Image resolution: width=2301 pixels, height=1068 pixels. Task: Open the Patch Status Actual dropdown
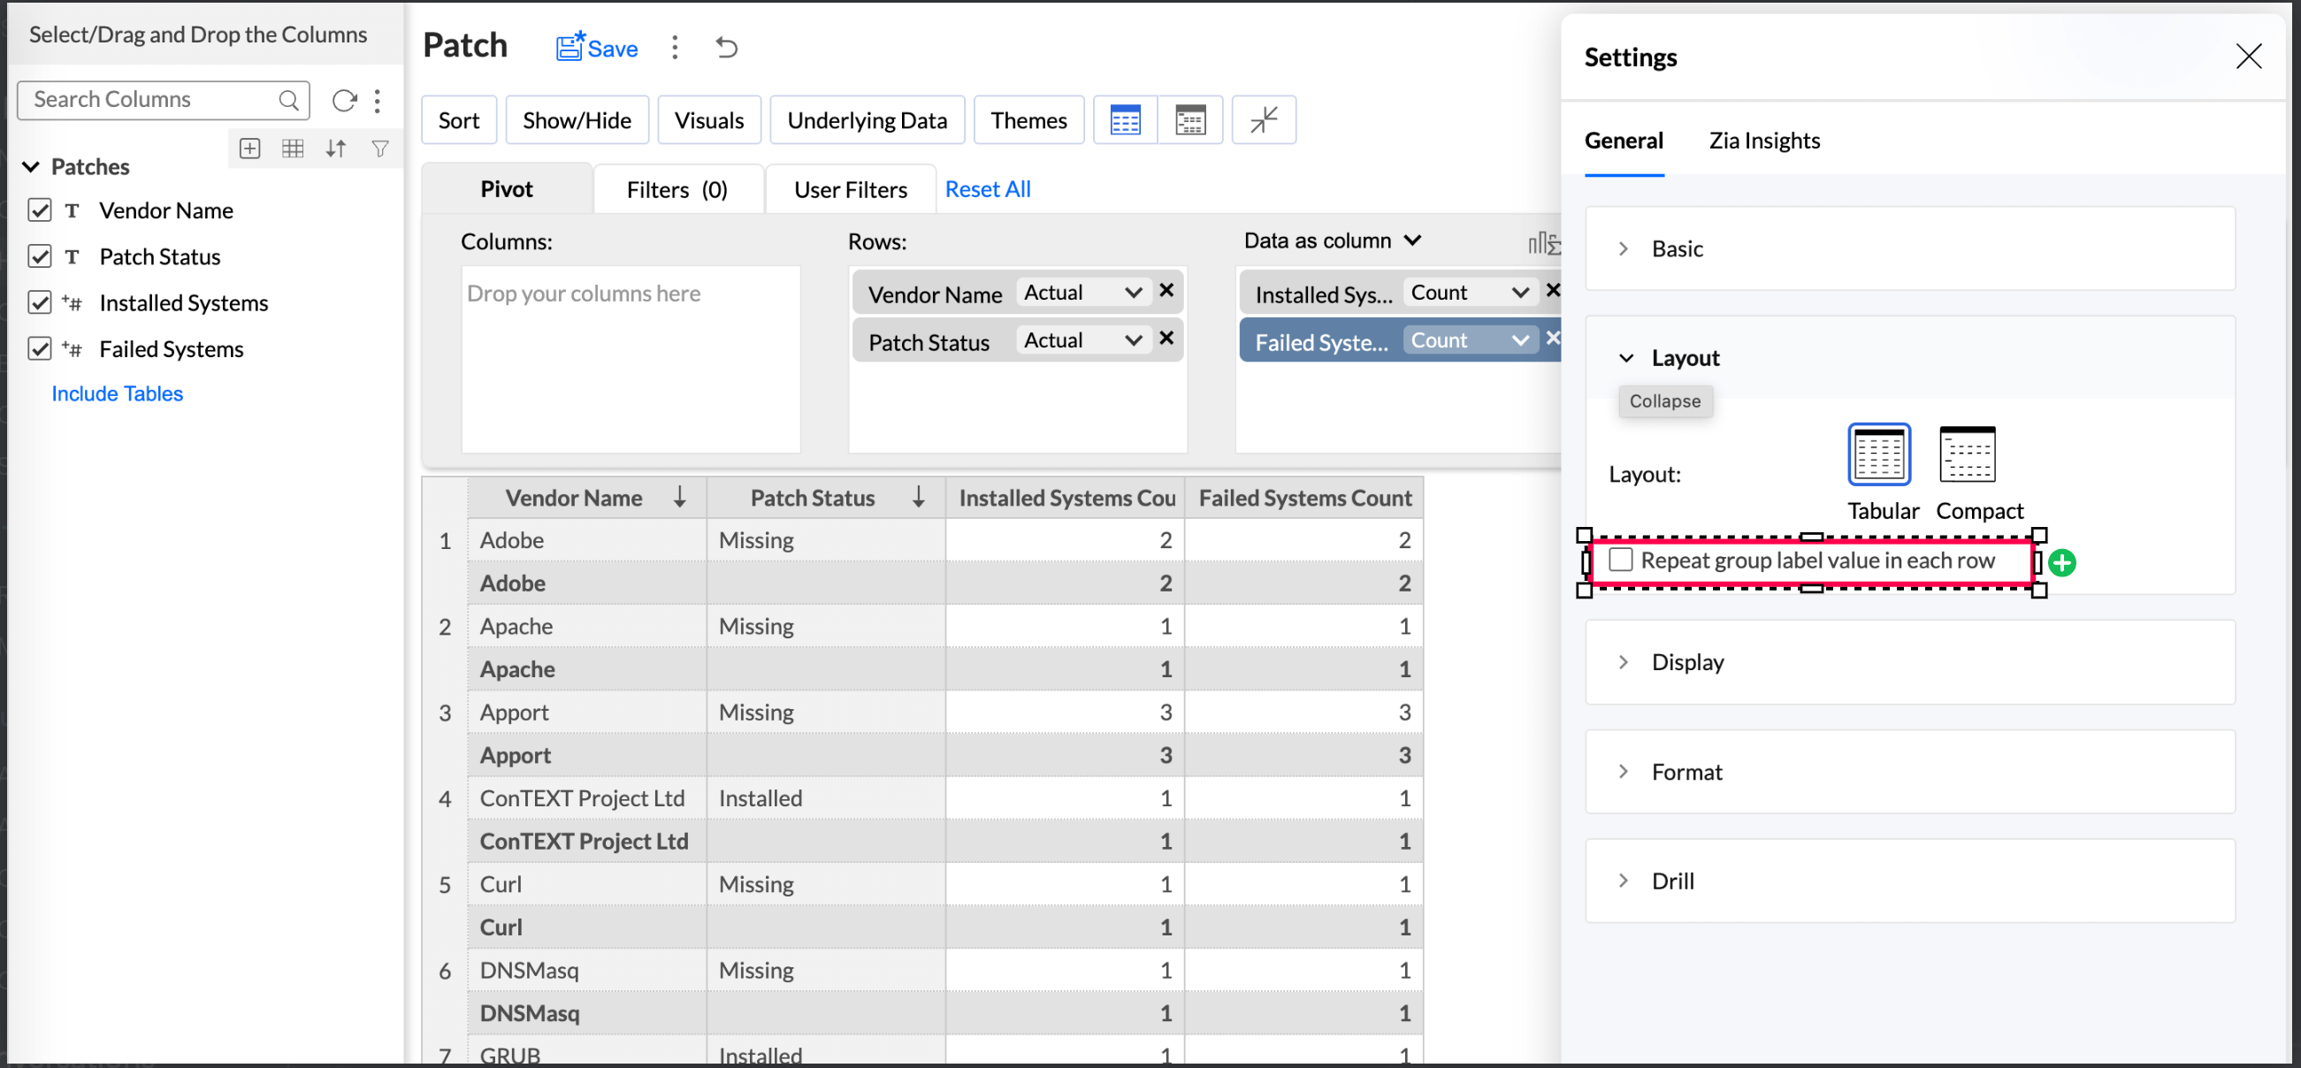(x=1082, y=340)
